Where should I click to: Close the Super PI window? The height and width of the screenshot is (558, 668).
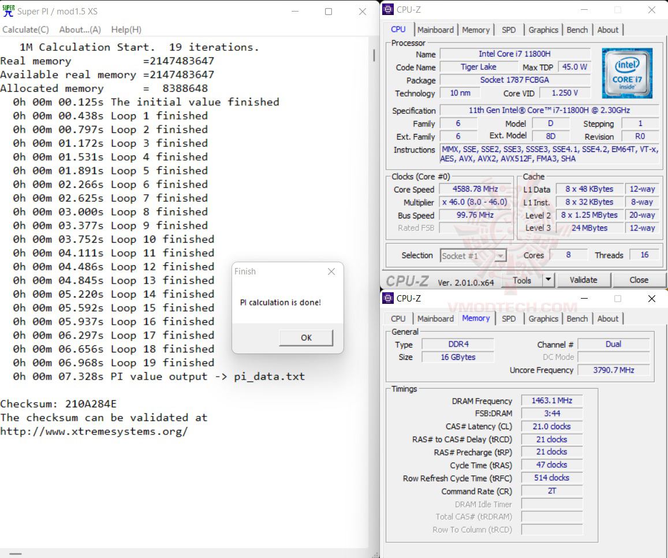click(362, 12)
